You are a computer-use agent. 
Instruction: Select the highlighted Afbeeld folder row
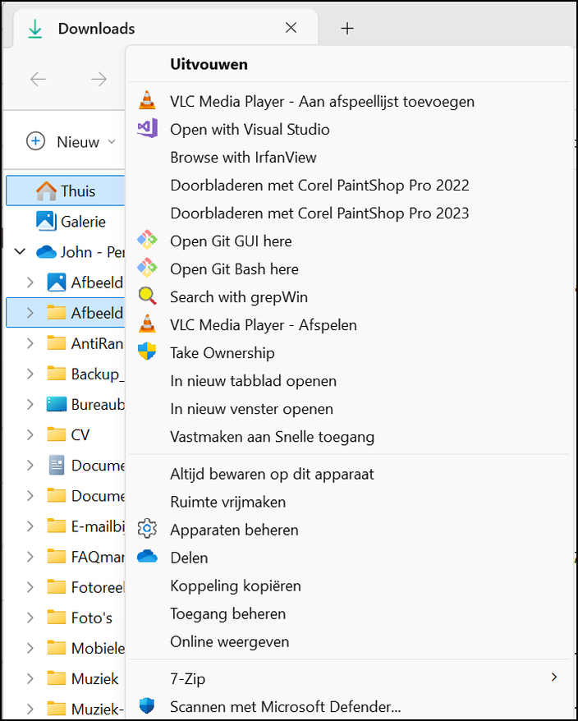tap(66, 313)
